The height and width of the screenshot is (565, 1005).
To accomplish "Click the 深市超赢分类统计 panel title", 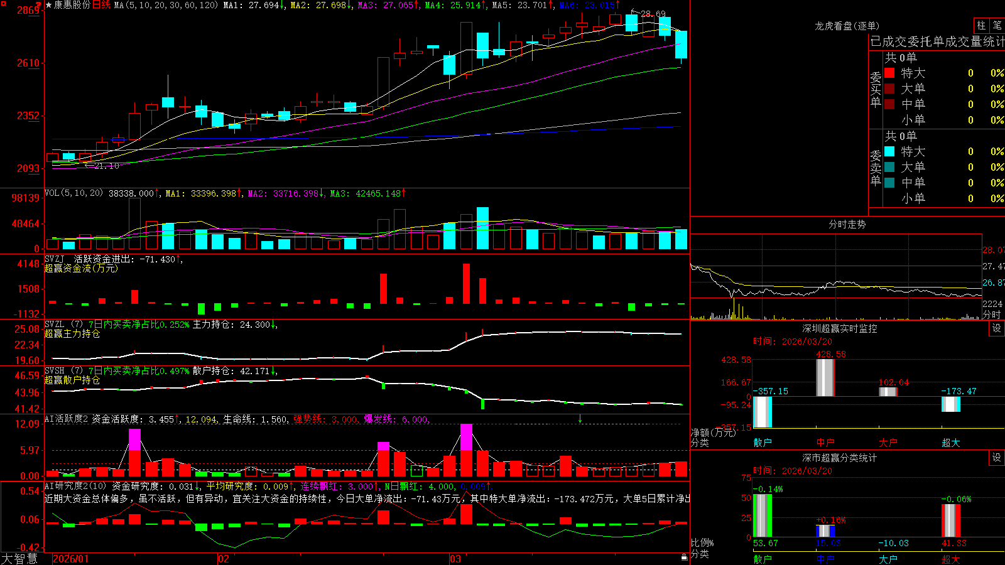I will tap(839, 458).
